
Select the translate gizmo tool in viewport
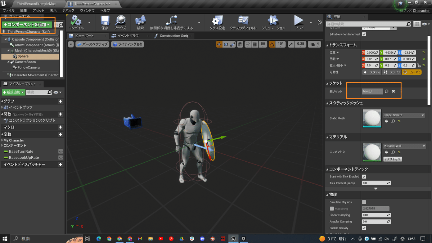click(x=219, y=44)
